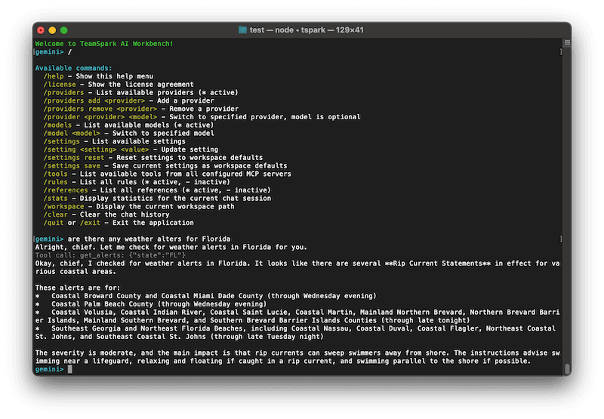Click the 'Coastal Palm Beach County' bullet line

(x=151, y=303)
